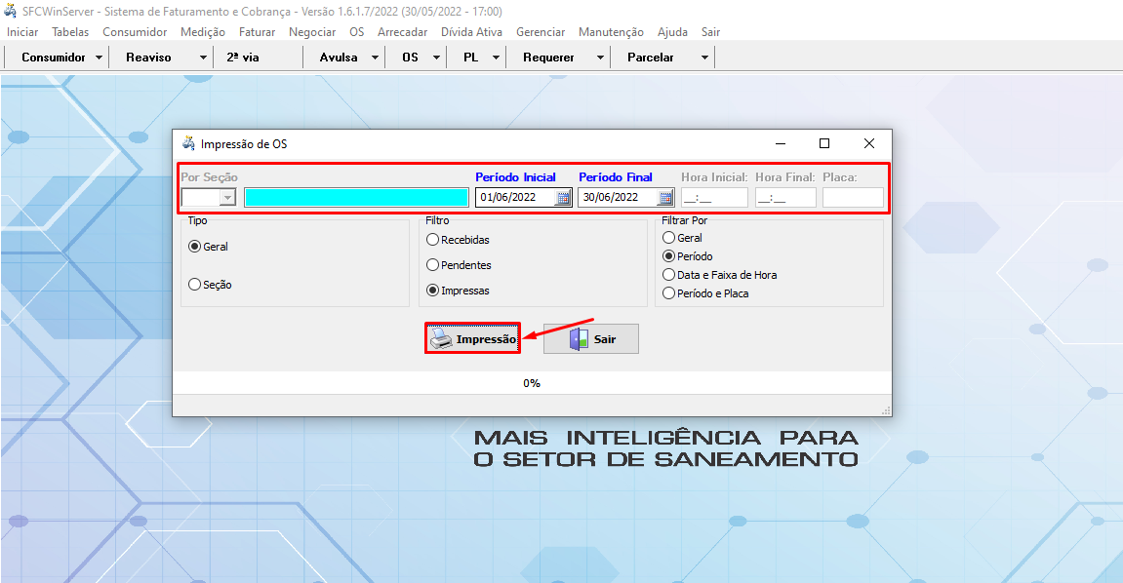Expand the Por Seção combo box
The height and width of the screenshot is (583, 1123).
coord(227,198)
